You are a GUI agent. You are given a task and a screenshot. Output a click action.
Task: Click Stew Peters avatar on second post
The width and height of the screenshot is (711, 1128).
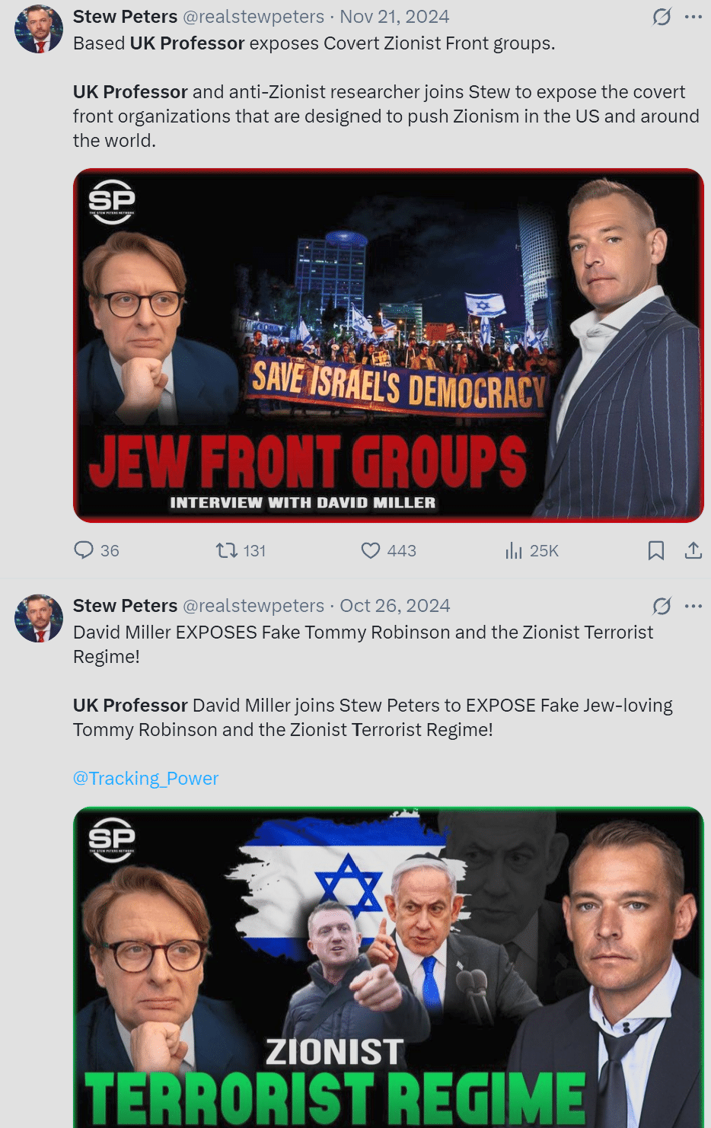point(39,618)
